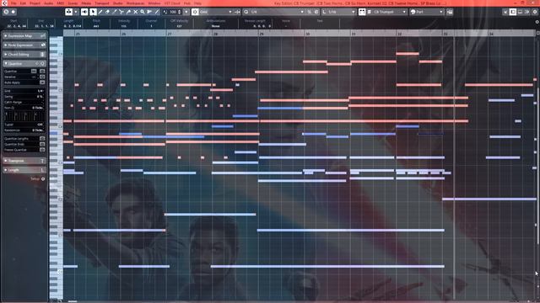The width and height of the screenshot is (540, 303).
Task: Select the Trim tool
Action: 115,12
